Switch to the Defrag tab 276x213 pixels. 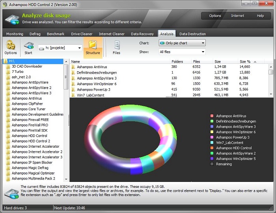point(35,34)
